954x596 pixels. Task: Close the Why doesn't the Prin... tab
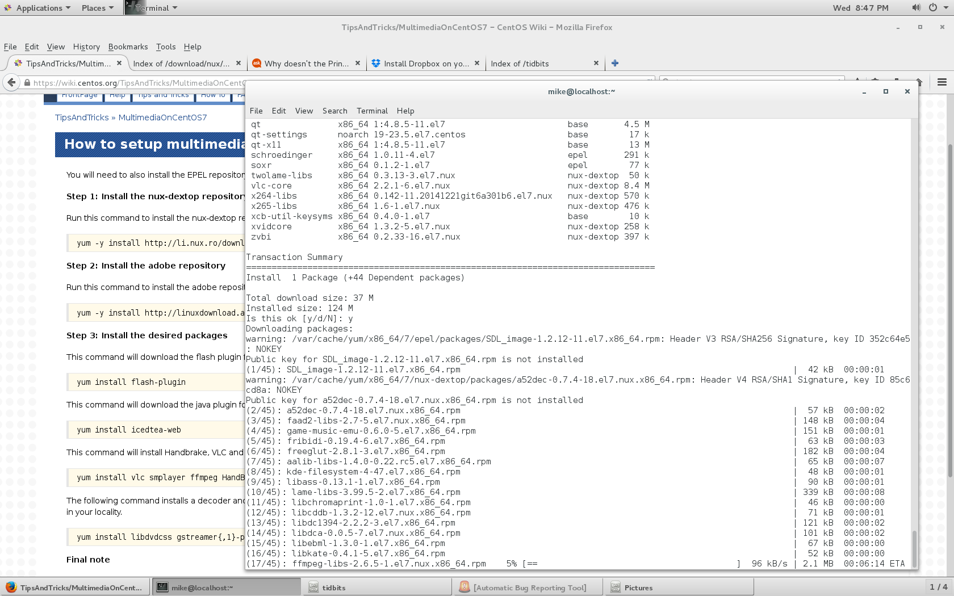point(358,63)
